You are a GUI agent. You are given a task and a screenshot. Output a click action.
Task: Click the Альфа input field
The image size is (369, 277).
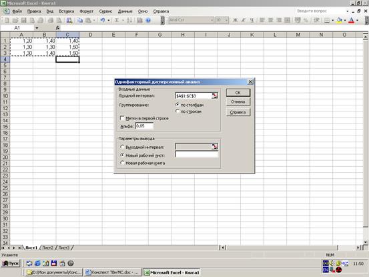coord(144,126)
